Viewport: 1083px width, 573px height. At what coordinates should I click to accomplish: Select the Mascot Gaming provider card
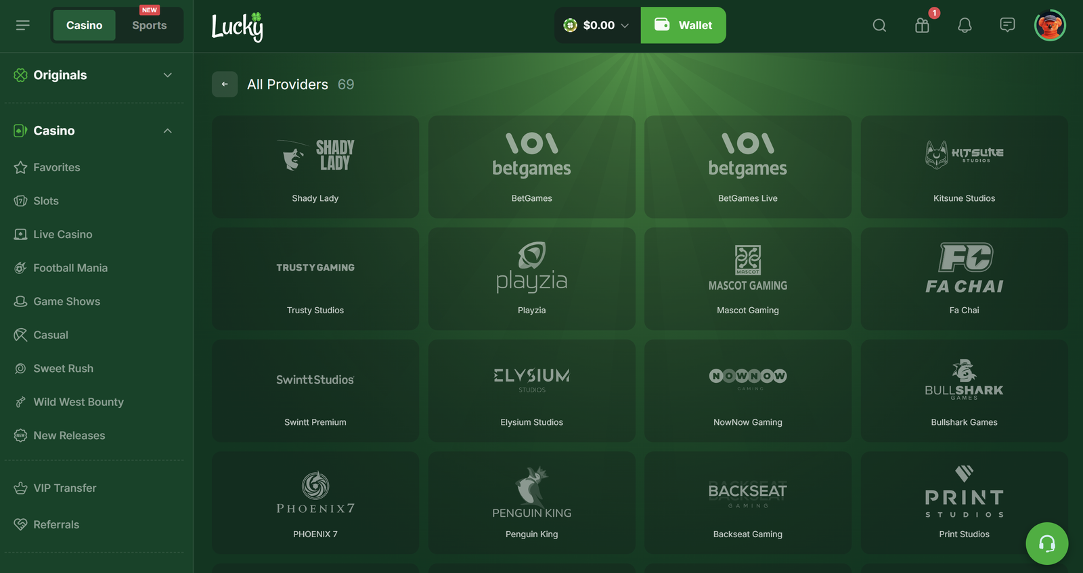(x=748, y=279)
